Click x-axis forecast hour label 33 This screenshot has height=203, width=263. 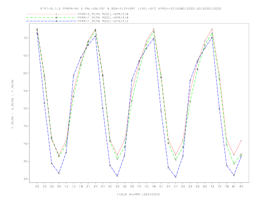[117, 186]
